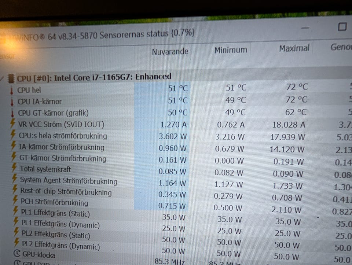
Task: Click lightning icon beside CPU:s hela strömförbrukning
Action: [13, 135]
